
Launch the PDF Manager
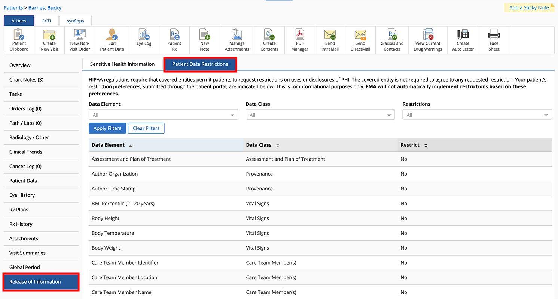[299, 40]
